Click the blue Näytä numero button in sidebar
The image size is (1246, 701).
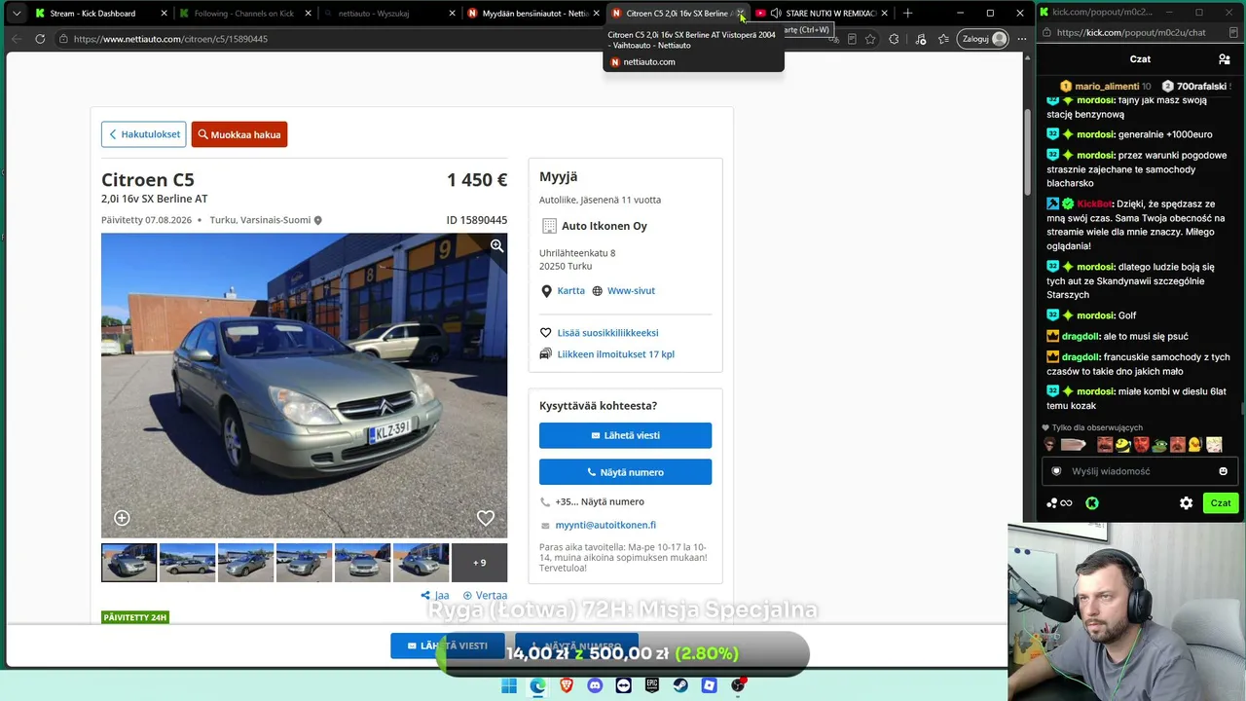pyautogui.click(x=625, y=472)
